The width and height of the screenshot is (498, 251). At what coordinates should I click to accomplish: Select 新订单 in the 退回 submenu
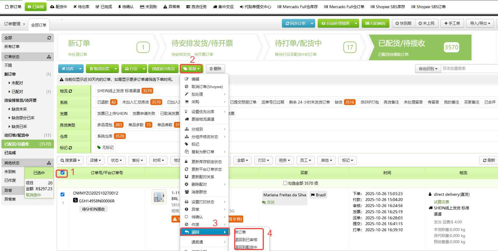241,232
